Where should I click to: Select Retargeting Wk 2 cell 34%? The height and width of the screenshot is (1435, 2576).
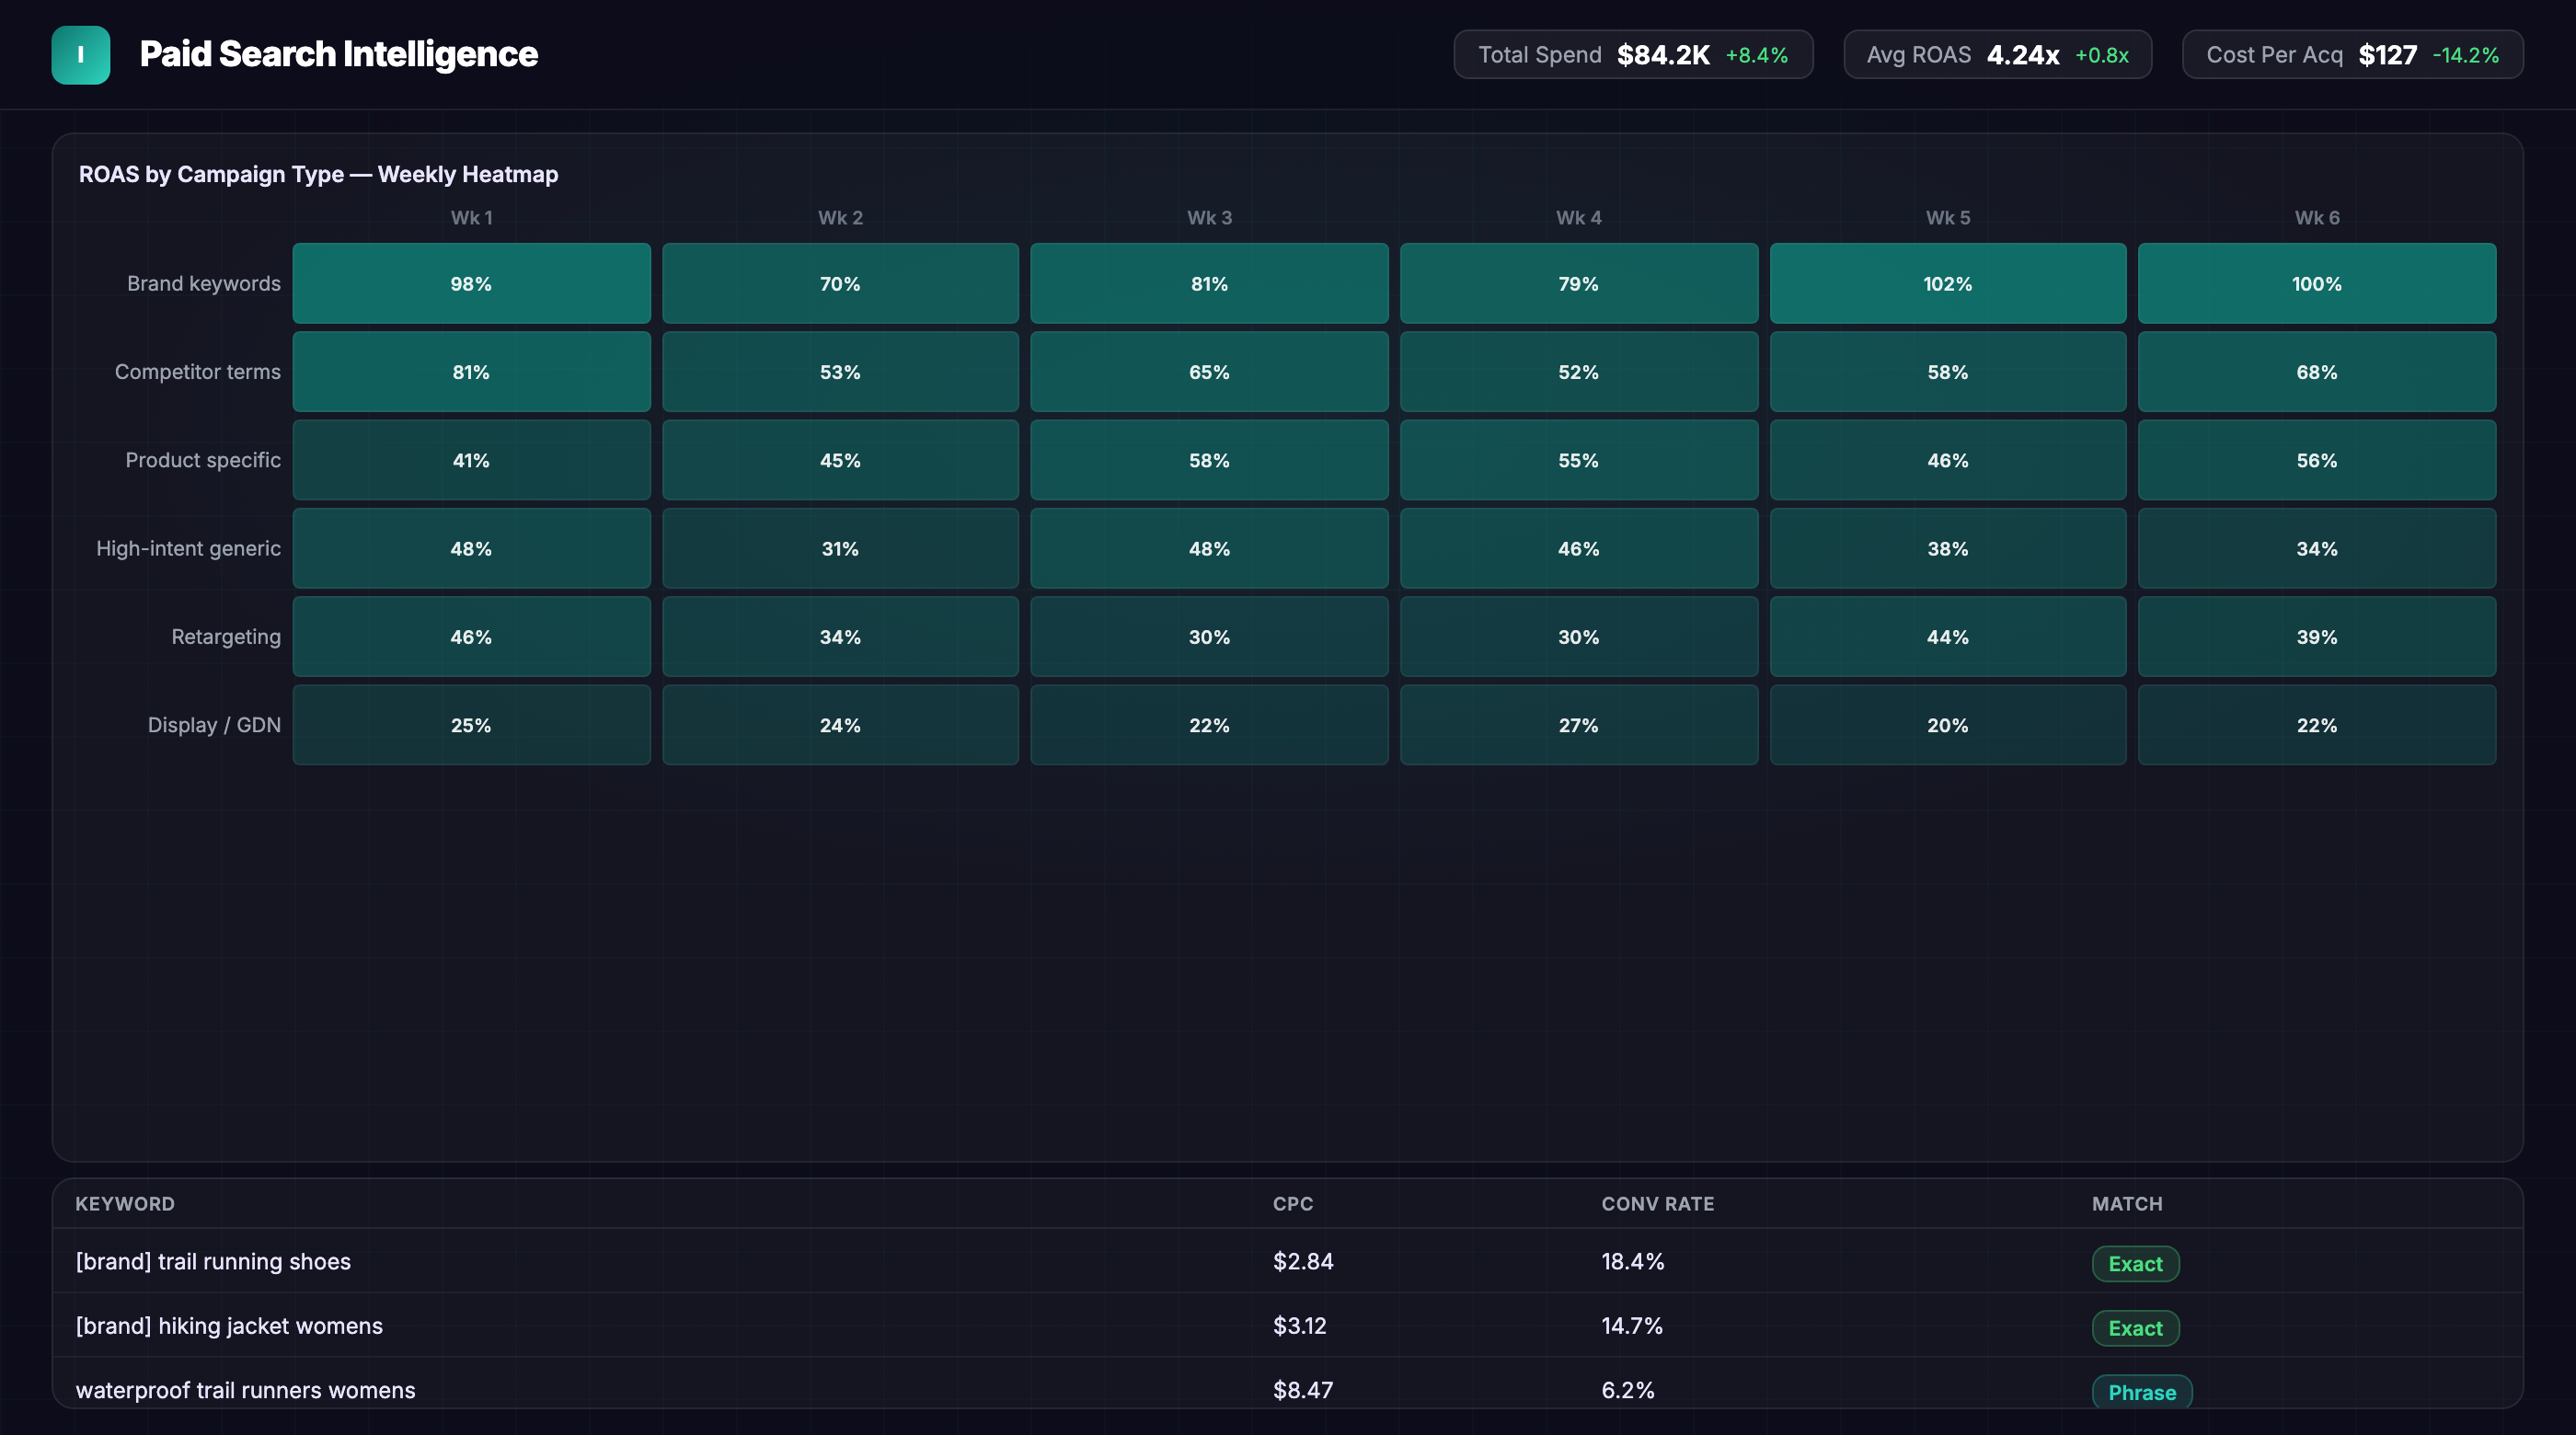pyautogui.click(x=840, y=637)
